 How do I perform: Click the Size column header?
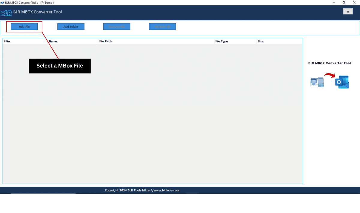279,41
